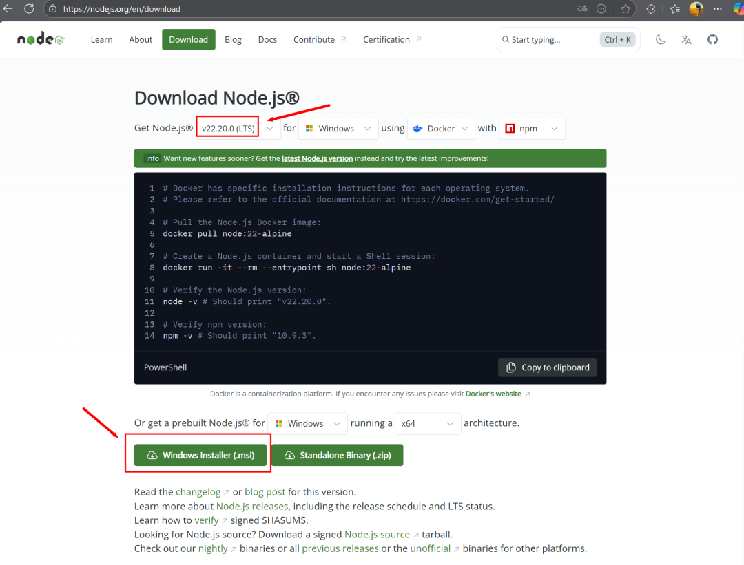Image resolution: width=744 pixels, height=565 pixels.
Task: Open the GitHub repository icon
Action: (712, 39)
